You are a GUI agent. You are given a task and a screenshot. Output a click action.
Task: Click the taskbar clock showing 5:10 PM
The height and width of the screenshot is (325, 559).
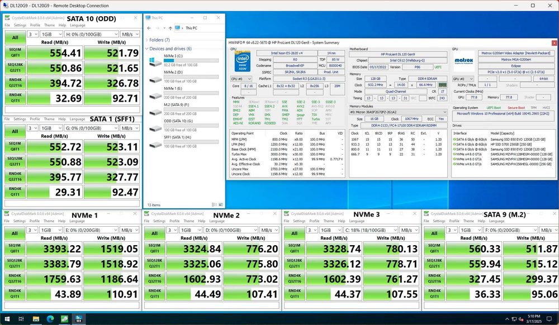534,319
